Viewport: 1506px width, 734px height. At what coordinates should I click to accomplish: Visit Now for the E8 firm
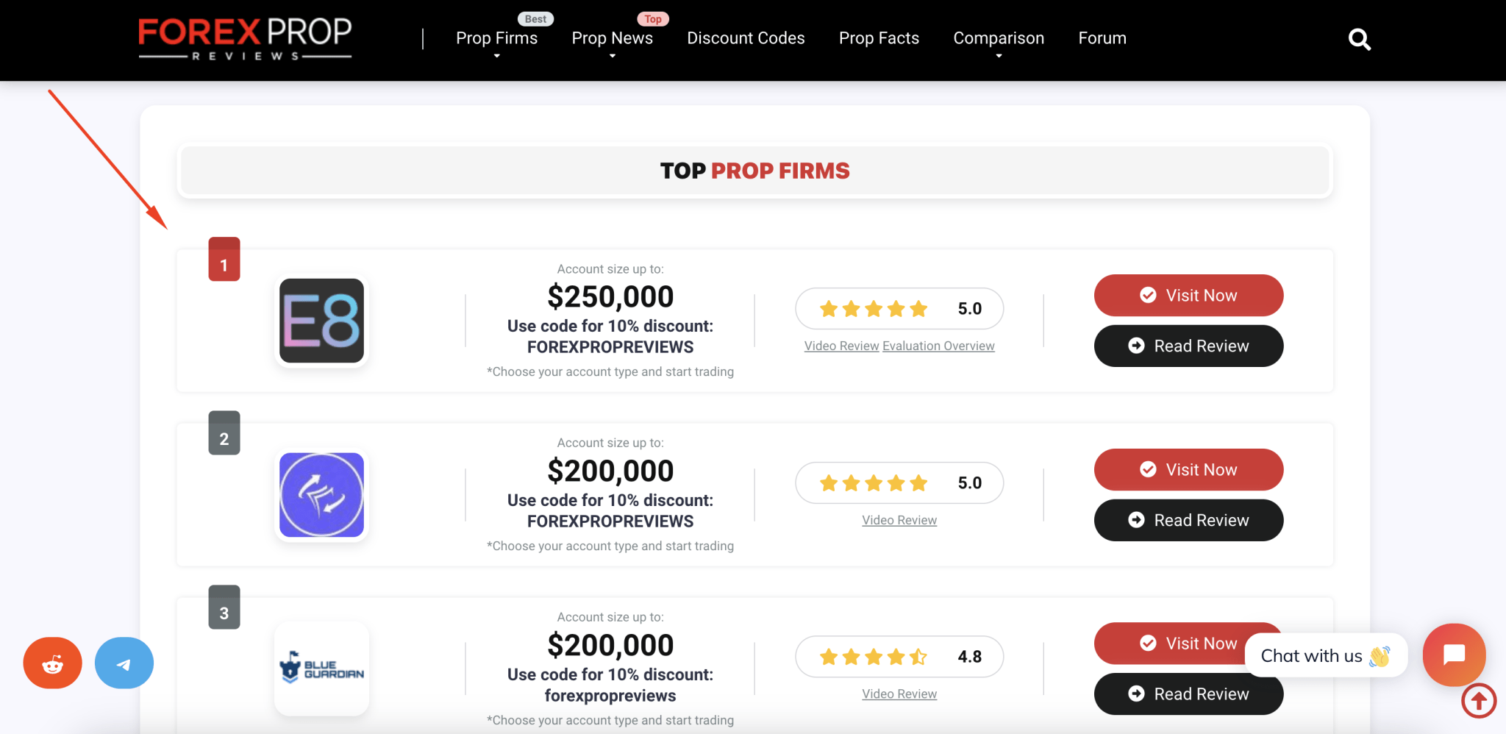pyautogui.click(x=1188, y=295)
